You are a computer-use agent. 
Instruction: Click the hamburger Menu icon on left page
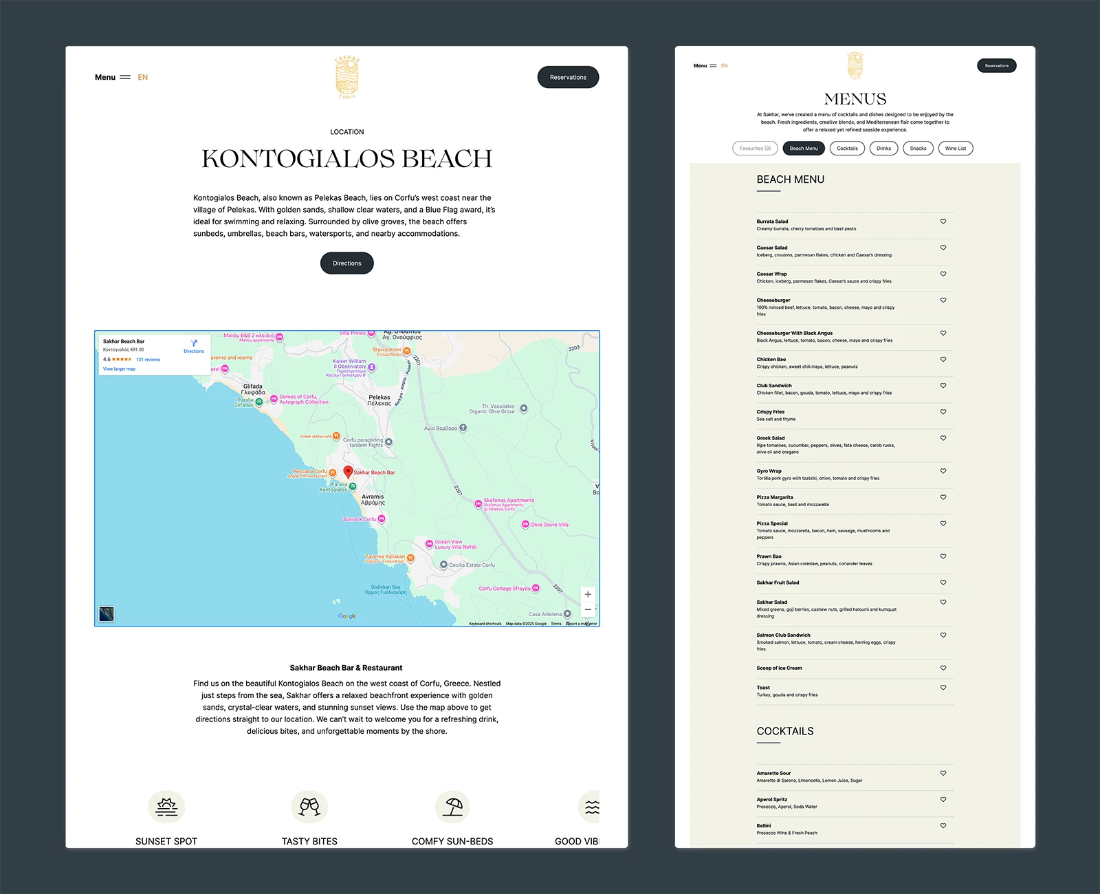coord(125,78)
